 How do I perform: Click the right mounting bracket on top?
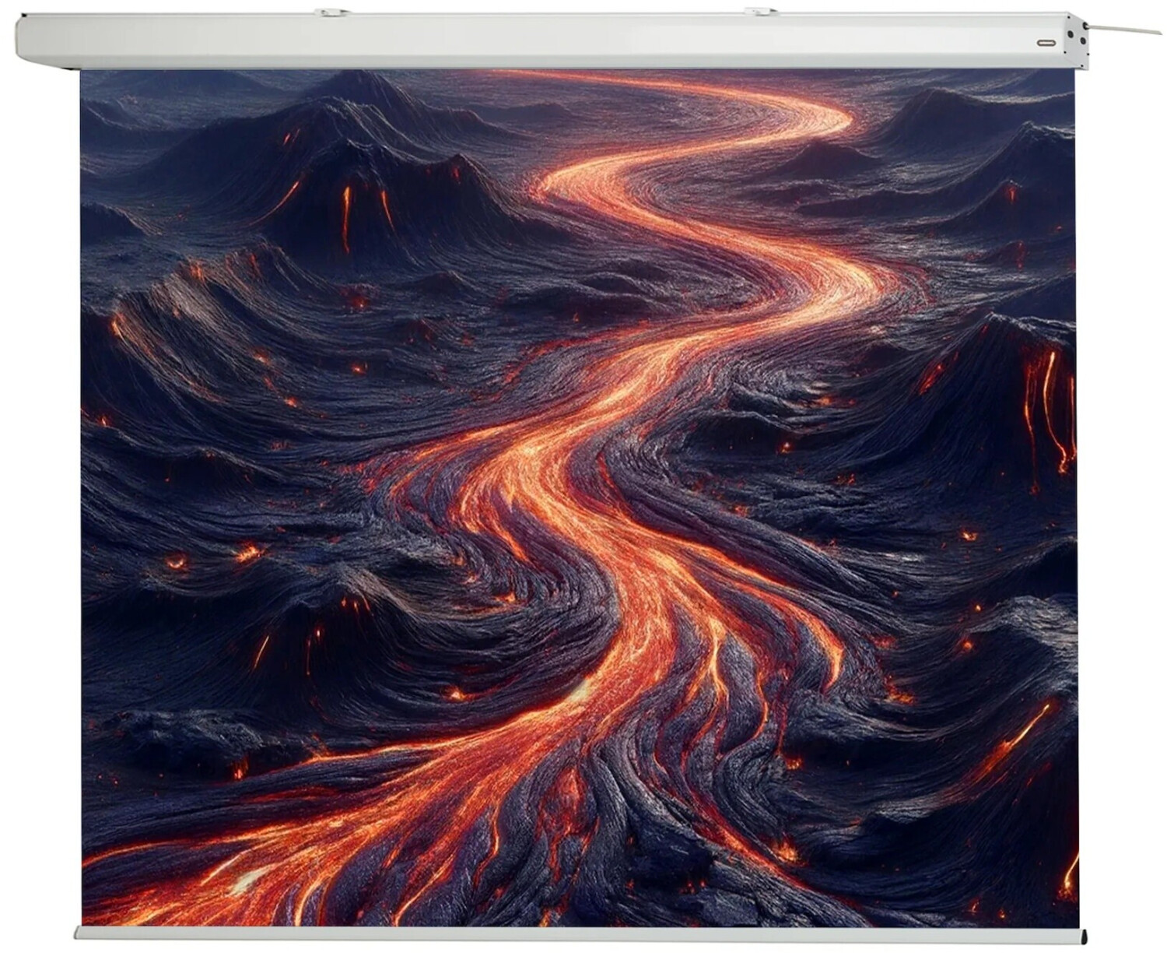click(x=761, y=12)
